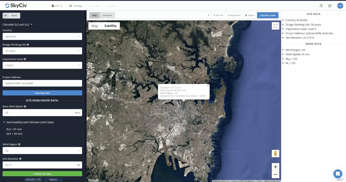346x182 pixels.
Task: Switch to the Structure tab
Action: [x=107, y=15]
